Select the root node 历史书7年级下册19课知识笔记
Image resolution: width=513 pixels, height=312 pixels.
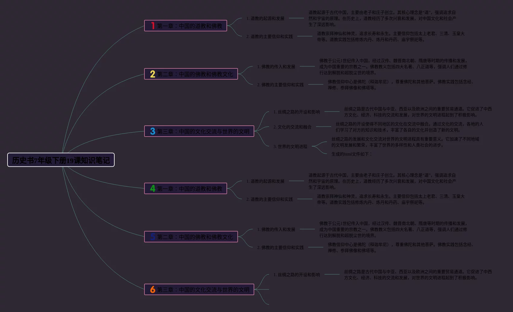click(x=61, y=160)
